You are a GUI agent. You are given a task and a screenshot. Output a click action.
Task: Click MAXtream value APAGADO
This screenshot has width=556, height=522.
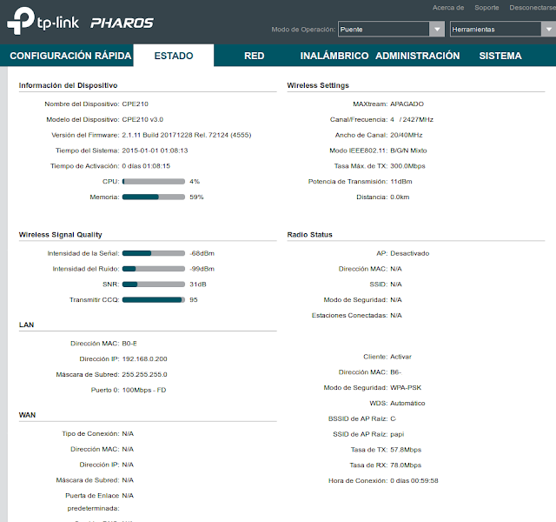407,104
